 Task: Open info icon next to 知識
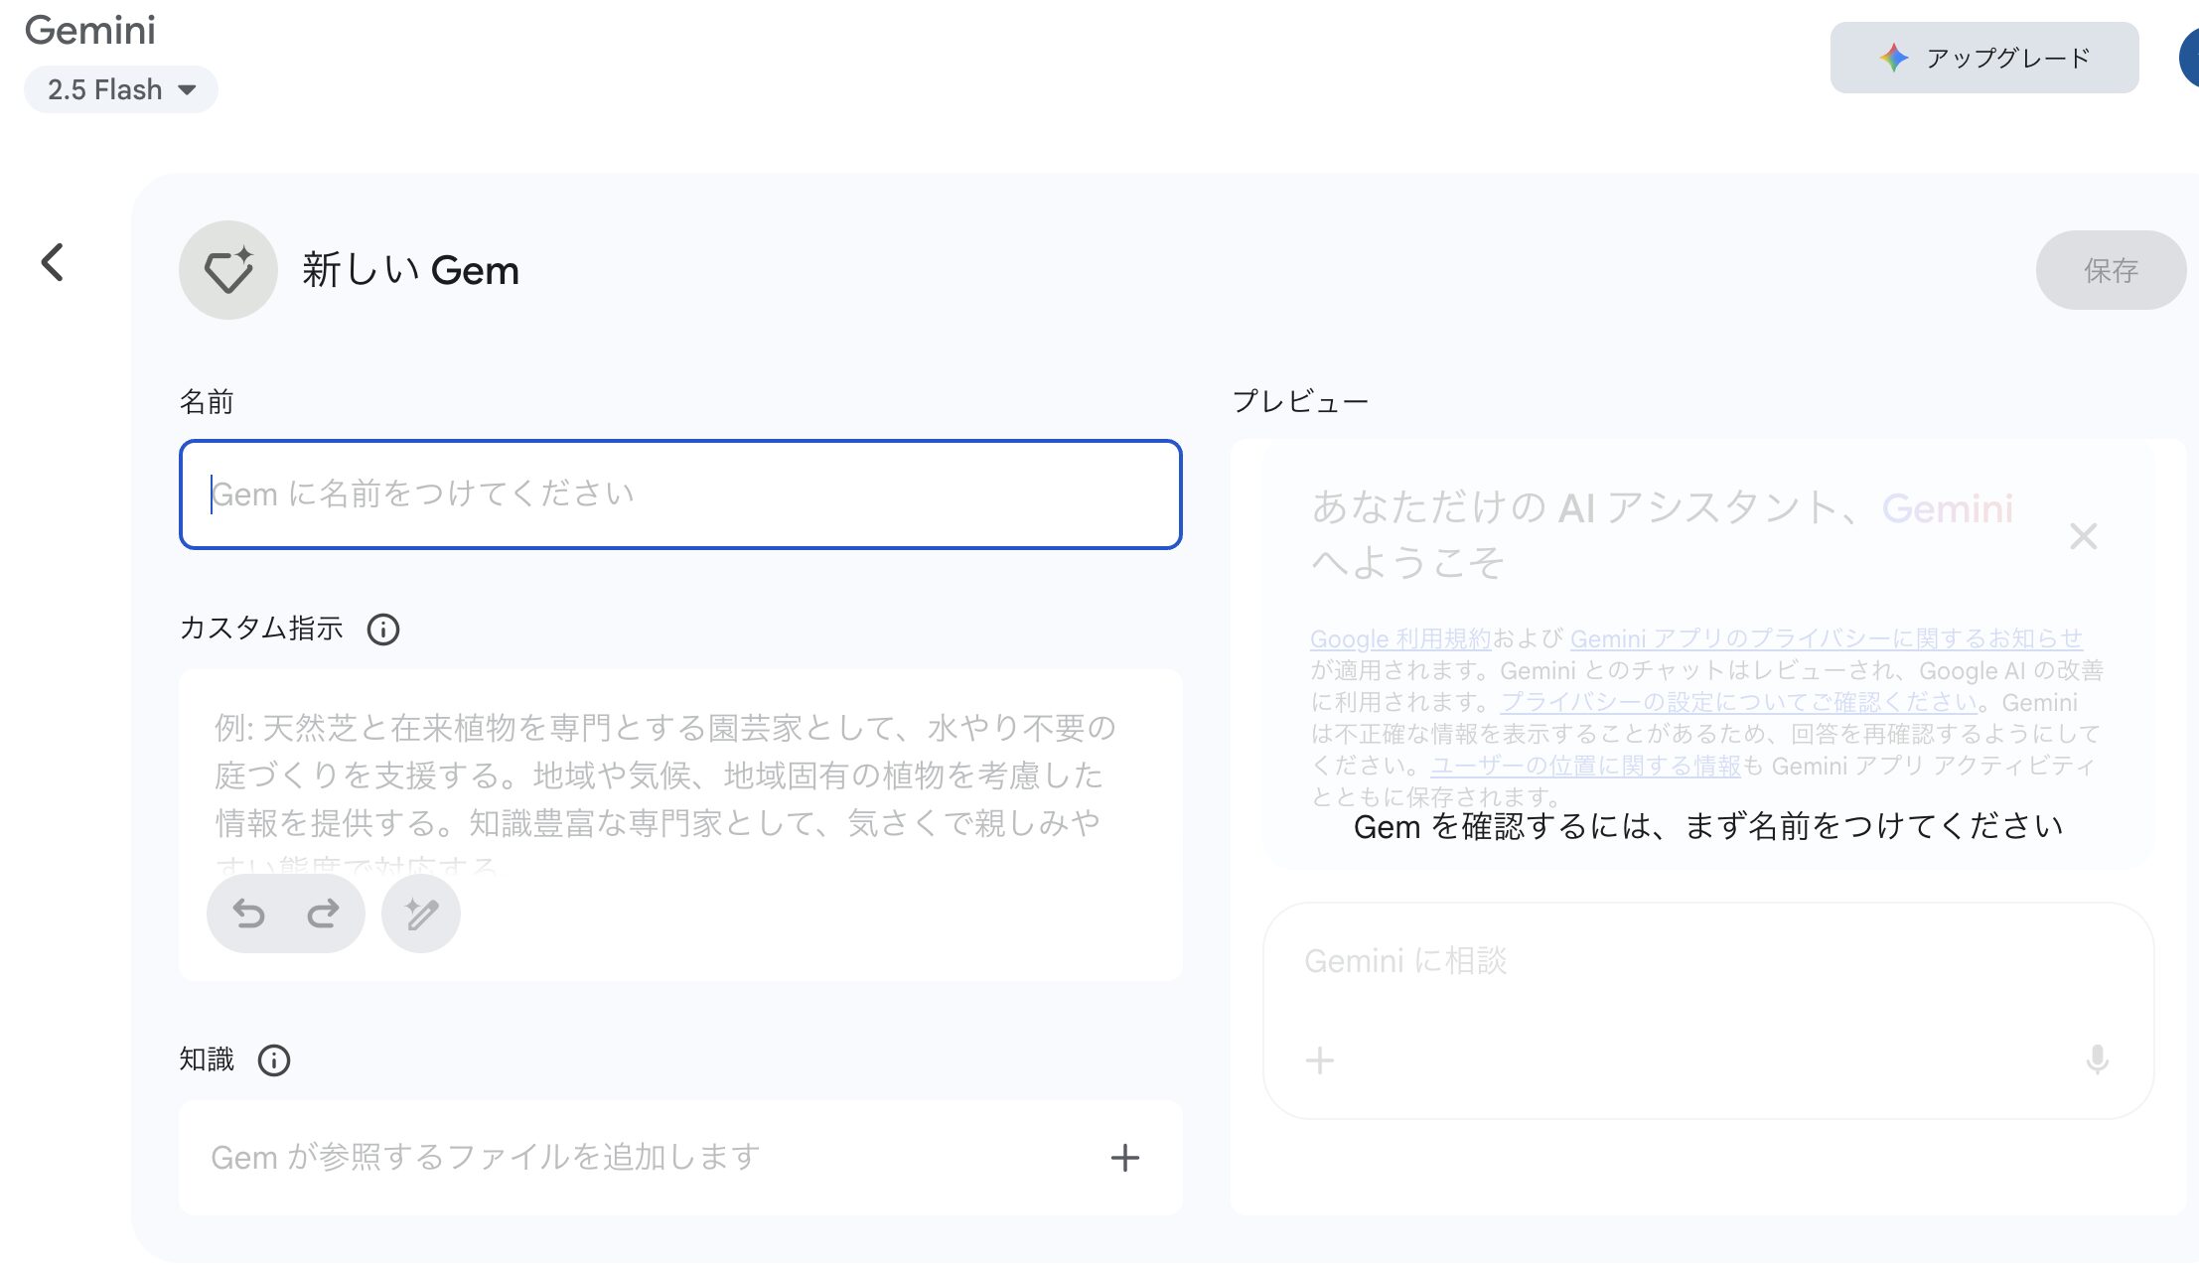pyautogui.click(x=274, y=1060)
